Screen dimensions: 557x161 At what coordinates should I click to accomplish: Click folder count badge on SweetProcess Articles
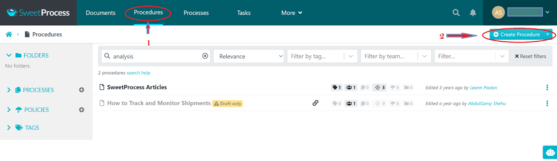point(408,87)
